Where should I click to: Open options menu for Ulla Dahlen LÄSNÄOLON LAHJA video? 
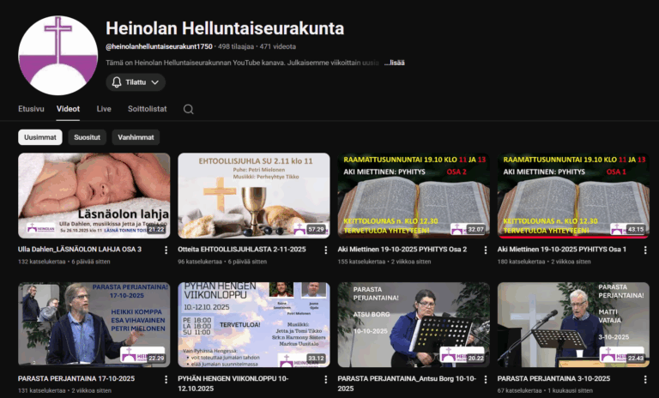point(167,250)
